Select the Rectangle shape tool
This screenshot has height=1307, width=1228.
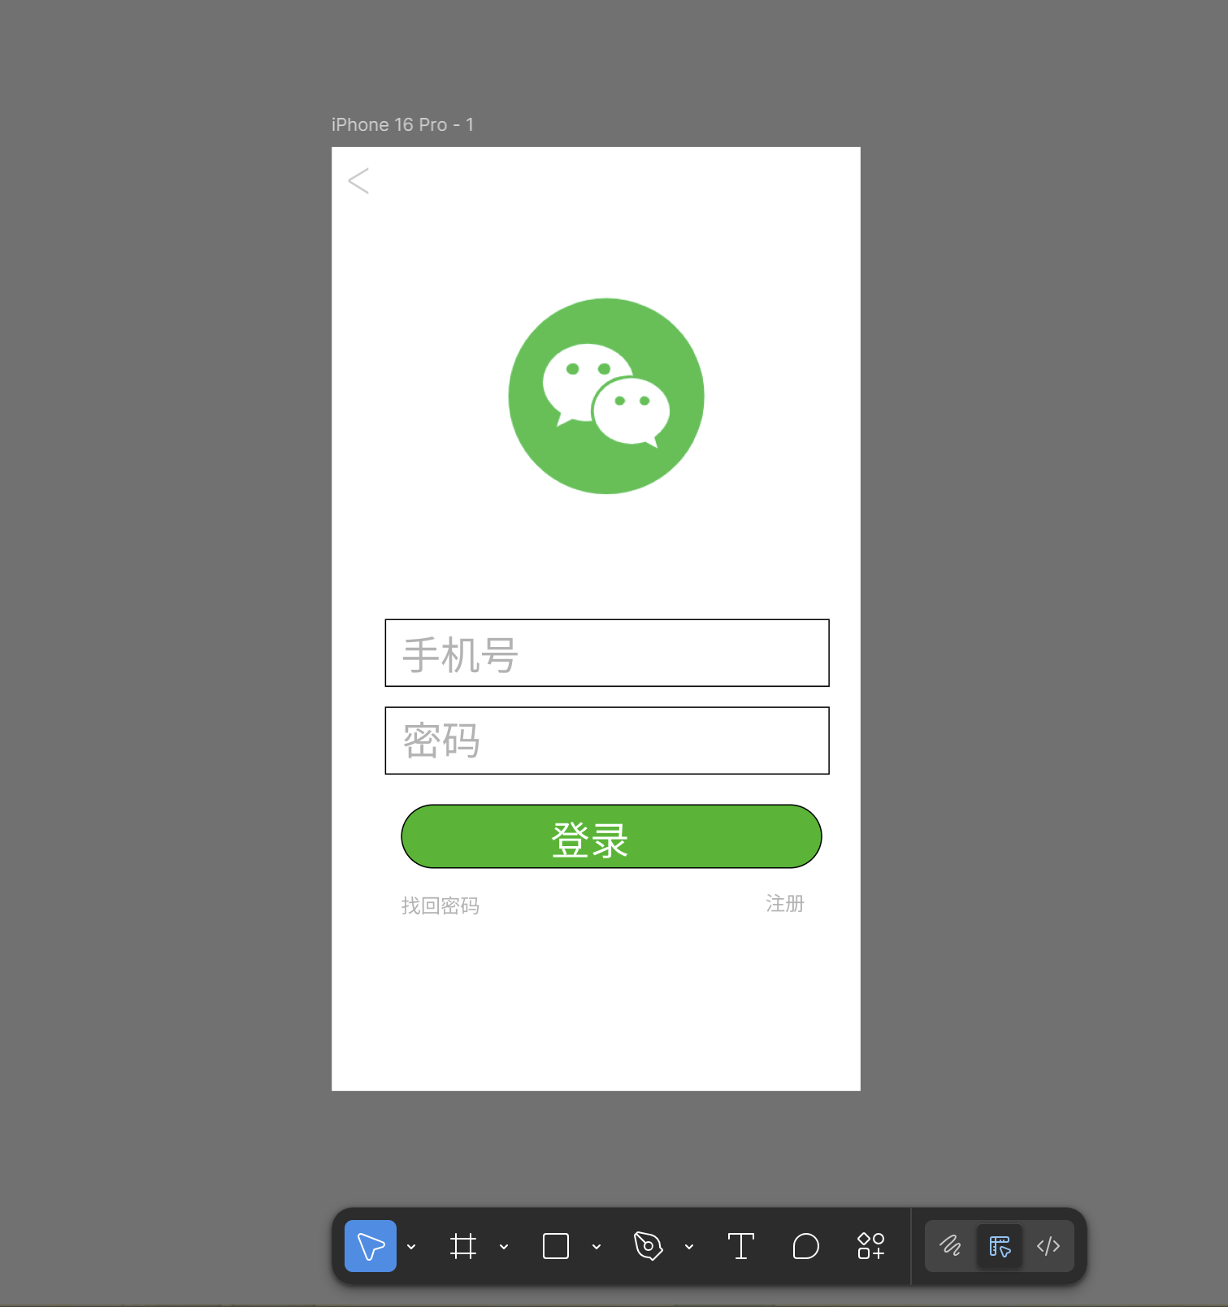[x=556, y=1246]
